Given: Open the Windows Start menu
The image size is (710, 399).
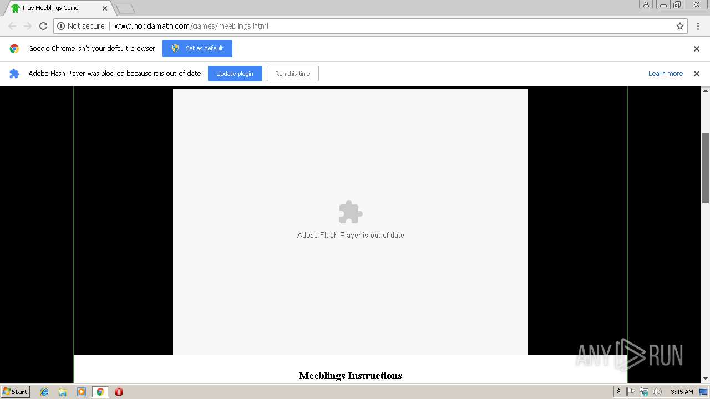Looking at the screenshot, I should click(x=16, y=392).
